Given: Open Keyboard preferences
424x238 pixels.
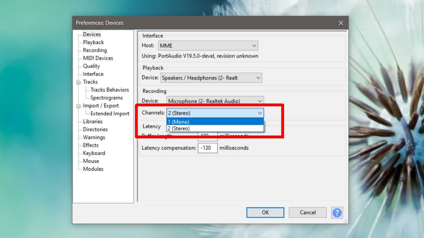Looking at the screenshot, I should [94, 153].
